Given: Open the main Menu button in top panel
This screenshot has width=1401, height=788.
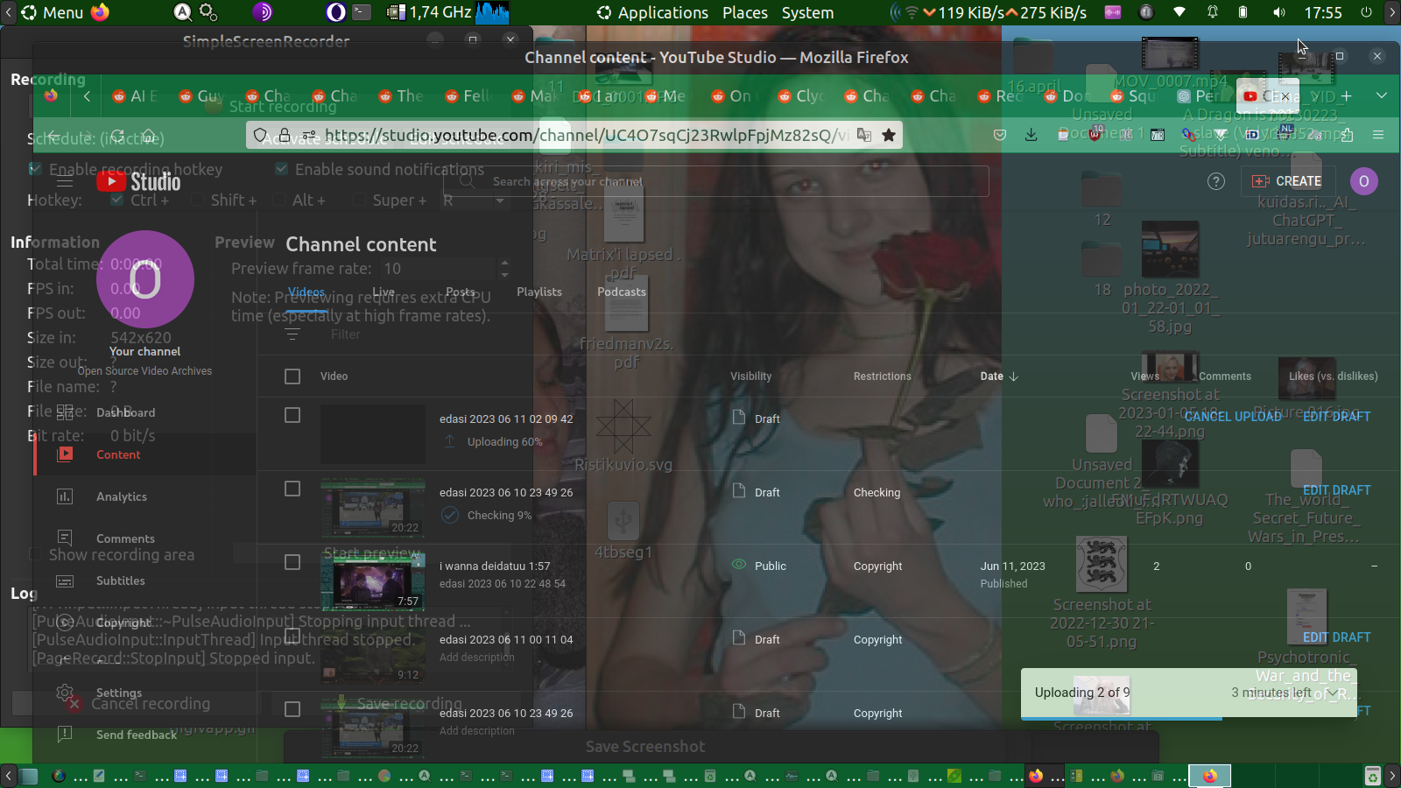Looking at the screenshot, I should [x=53, y=13].
